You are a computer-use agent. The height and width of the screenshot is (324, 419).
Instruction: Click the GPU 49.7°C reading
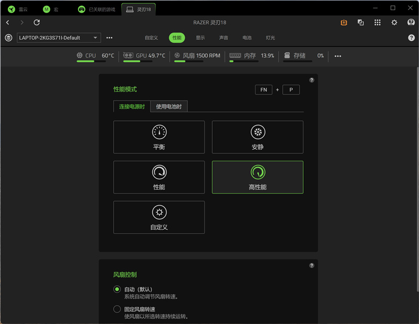click(157, 55)
